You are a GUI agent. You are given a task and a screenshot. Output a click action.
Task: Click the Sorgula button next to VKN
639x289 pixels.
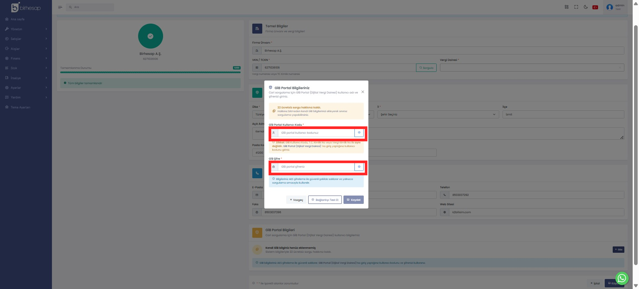point(426,68)
